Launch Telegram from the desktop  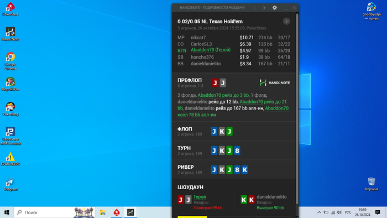pos(11,184)
